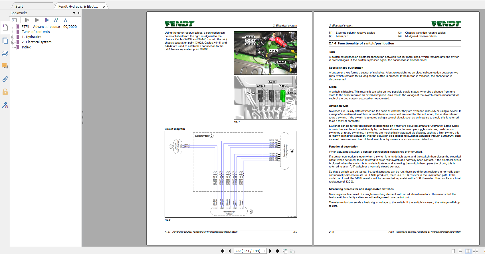Click 'Measuring process for non-diagnosable switches' heading

(x=361, y=189)
